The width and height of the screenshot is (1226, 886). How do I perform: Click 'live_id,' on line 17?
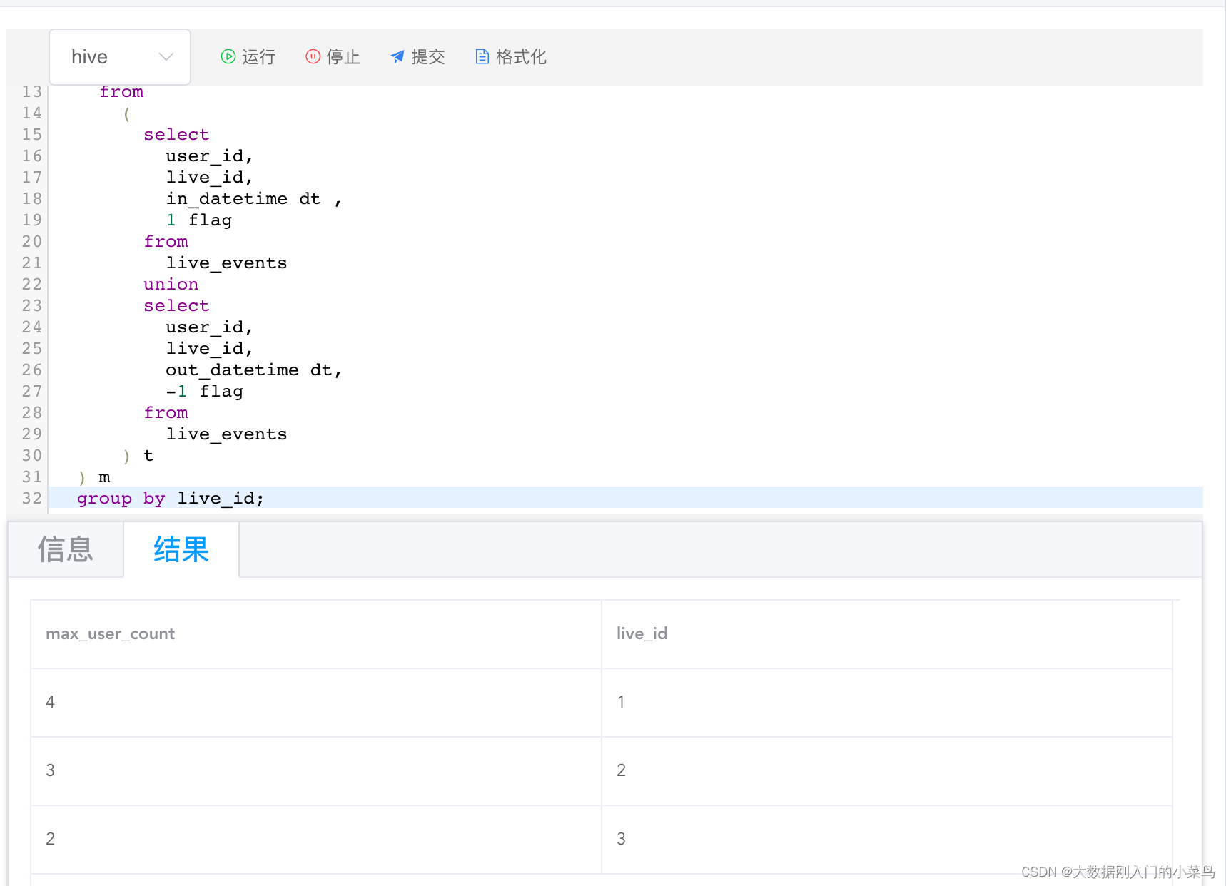coord(209,177)
